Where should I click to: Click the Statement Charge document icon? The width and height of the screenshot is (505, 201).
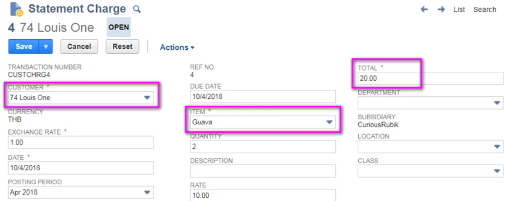click(16, 9)
